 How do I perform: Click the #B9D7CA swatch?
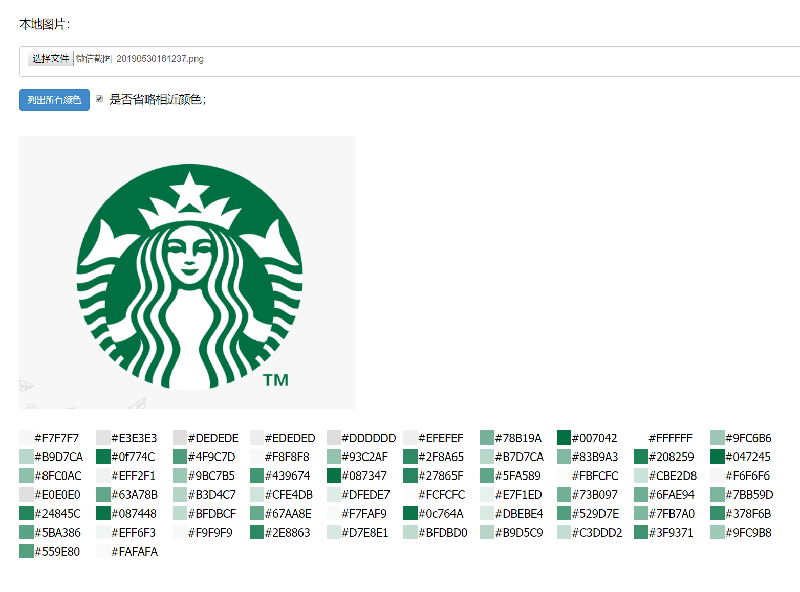coord(27,457)
